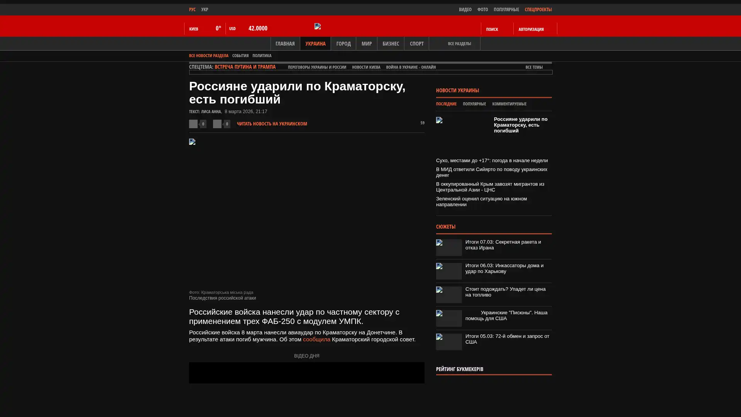The height and width of the screenshot is (417, 741).
Task: Open thumbnail for Итоги 05.03 story
Action: pos(449,342)
